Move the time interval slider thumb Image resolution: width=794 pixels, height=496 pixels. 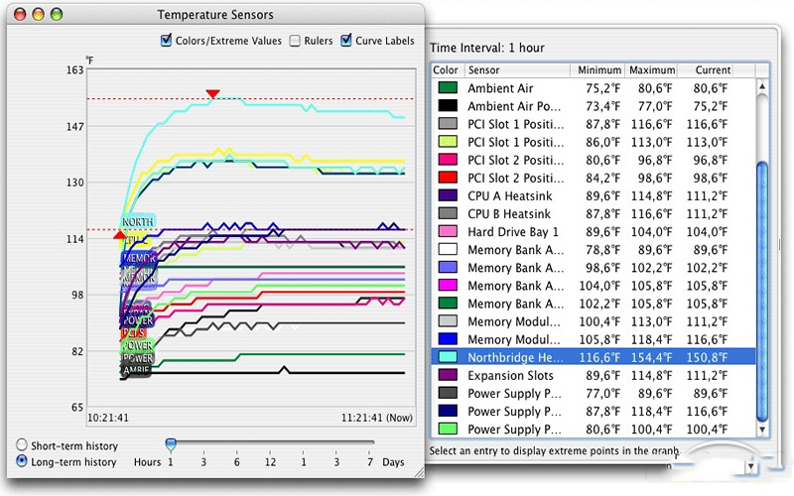[x=171, y=444]
